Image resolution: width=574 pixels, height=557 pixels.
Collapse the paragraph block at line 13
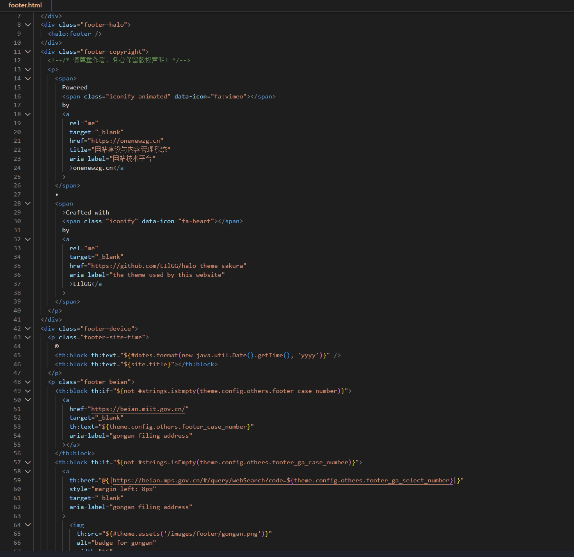pos(28,69)
